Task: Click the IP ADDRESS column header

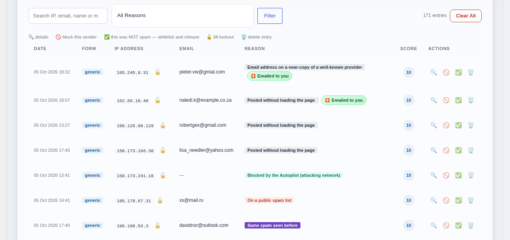Action: tap(129, 48)
